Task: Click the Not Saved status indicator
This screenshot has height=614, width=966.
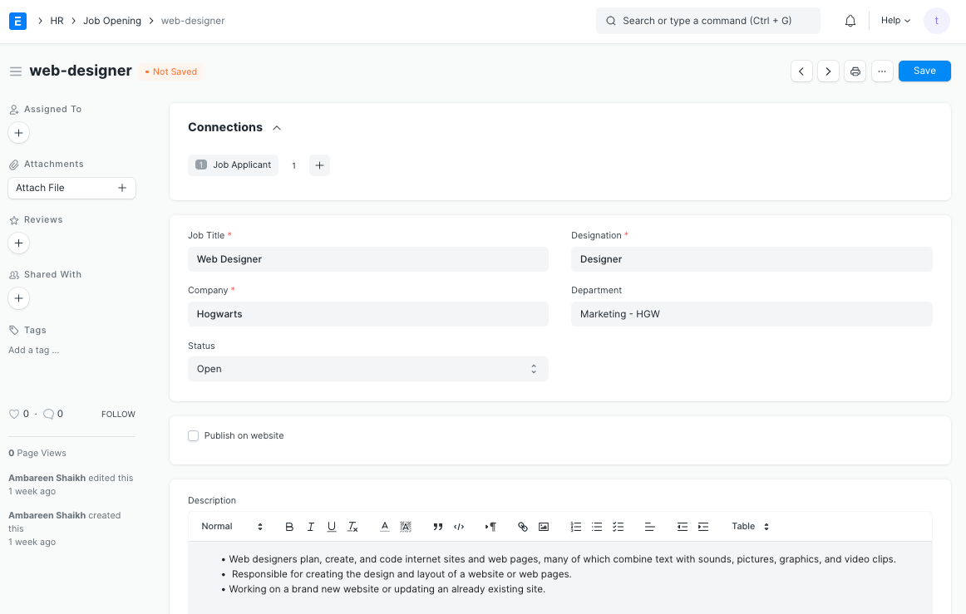Action: click(x=170, y=72)
